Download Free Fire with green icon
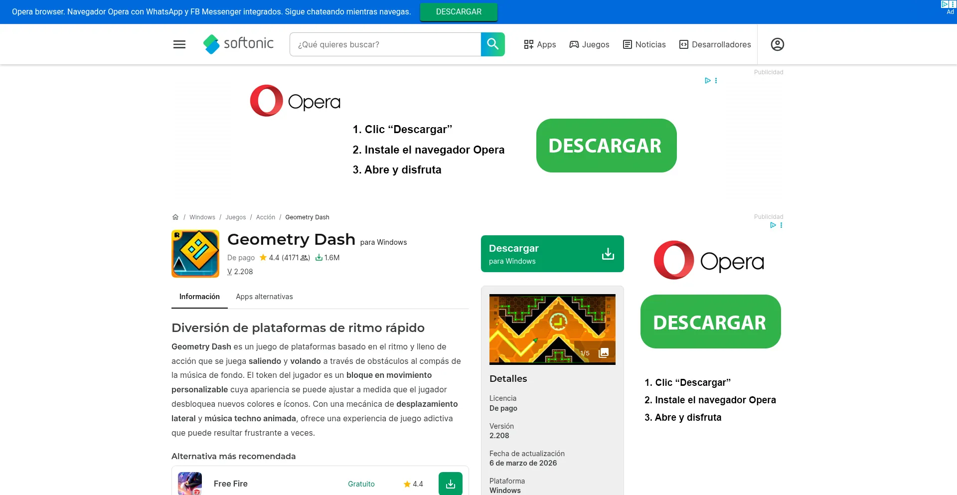Screen dimensions: 957x495 point(450,484)
